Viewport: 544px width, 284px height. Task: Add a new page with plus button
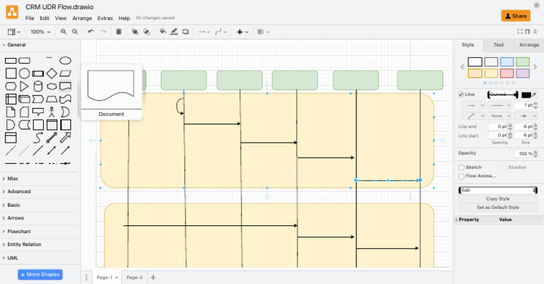pos(153,278)
